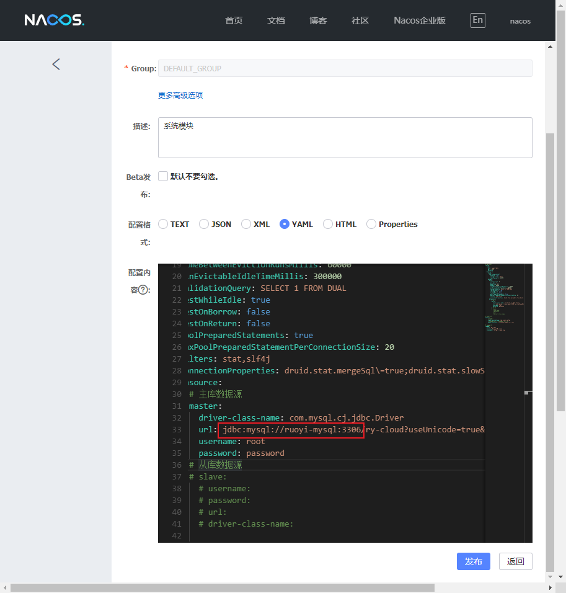This screenshot has width=566, height=593.
Task: Select YAML format radio button
Action: click(285, 224)
